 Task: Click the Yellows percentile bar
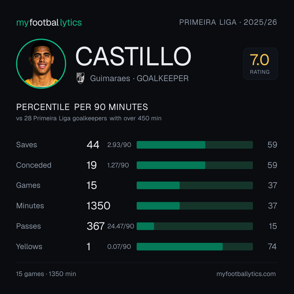tap(195, 247)
